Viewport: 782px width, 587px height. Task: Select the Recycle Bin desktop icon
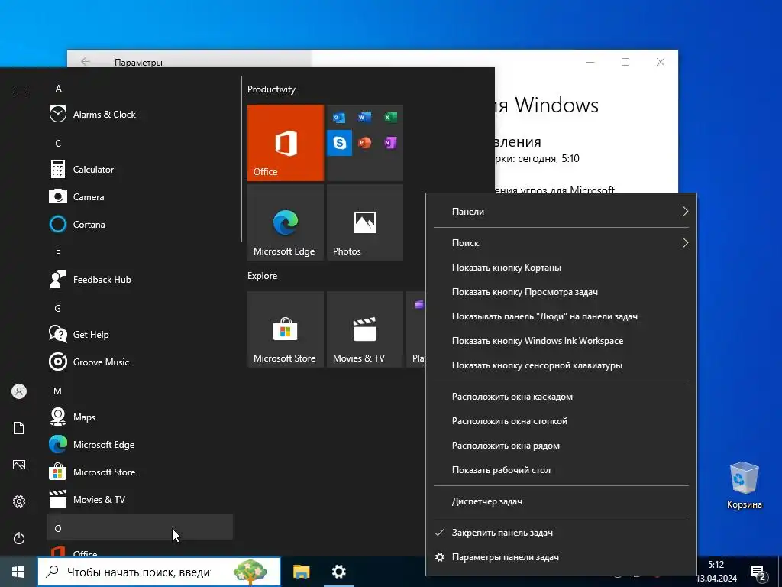(744, 485)
